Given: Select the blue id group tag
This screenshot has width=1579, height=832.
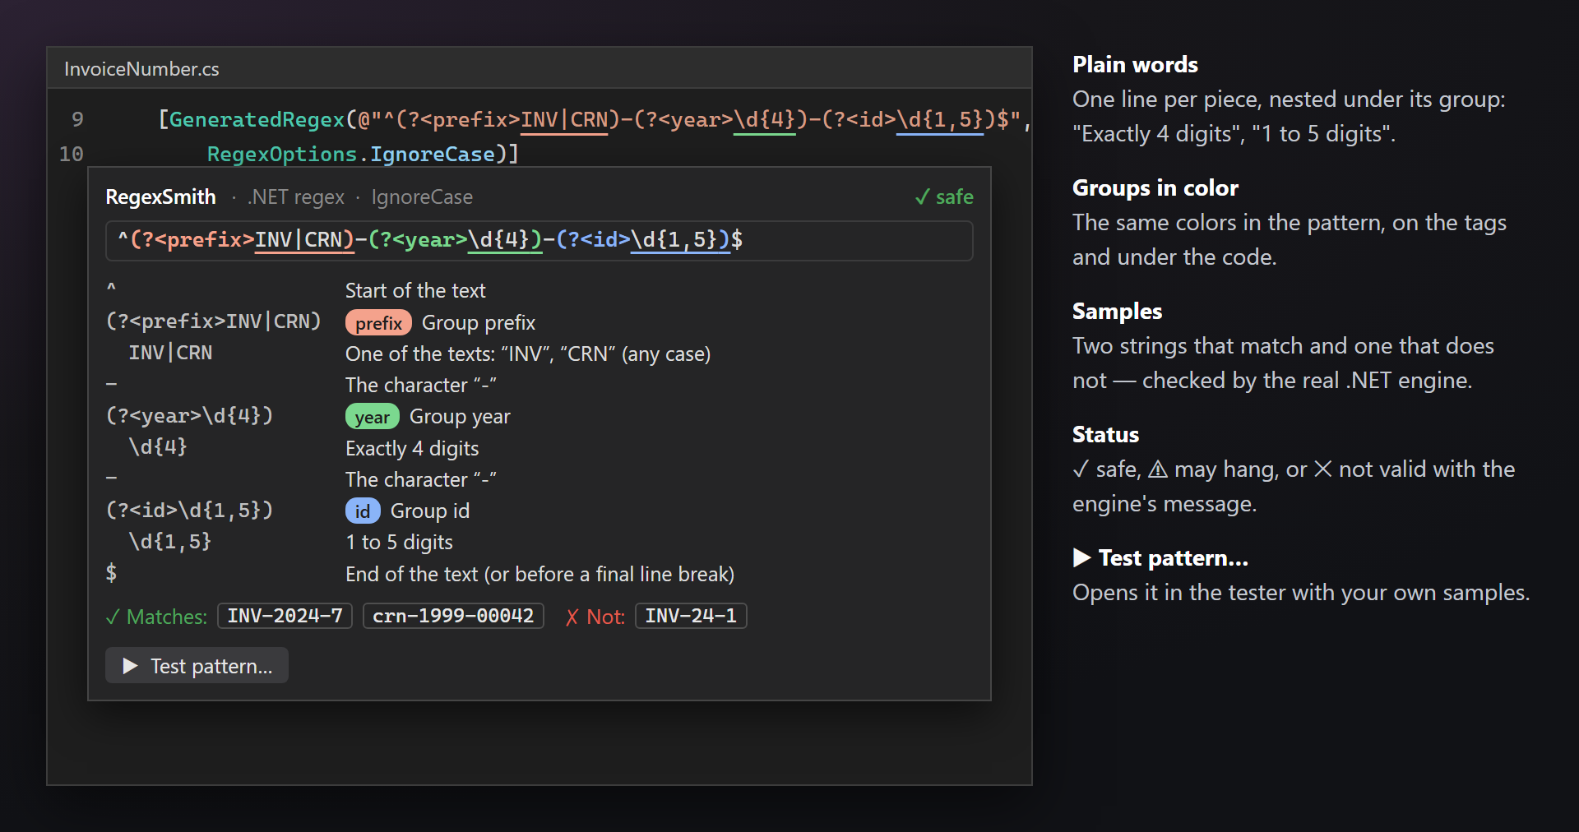Looking at the screenshot, I should pos(363,511).
